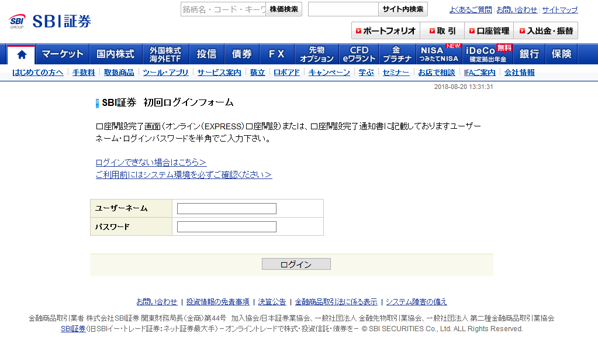
Task: Open the 外国株式 海外ETF tab
Action: pos(165,54)
